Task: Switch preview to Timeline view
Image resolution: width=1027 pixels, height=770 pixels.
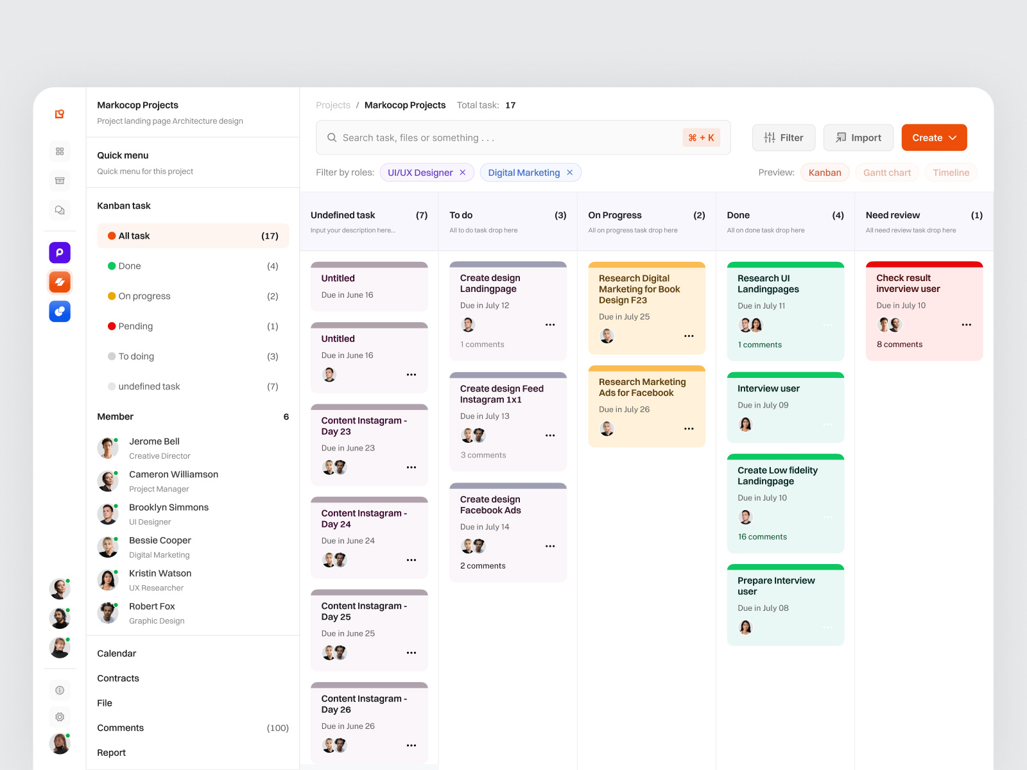Action: [951, 172]
